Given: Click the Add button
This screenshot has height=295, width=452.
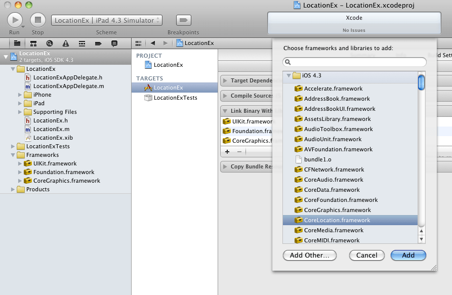Looking at the screenshot, I should [x=408, y=256].
